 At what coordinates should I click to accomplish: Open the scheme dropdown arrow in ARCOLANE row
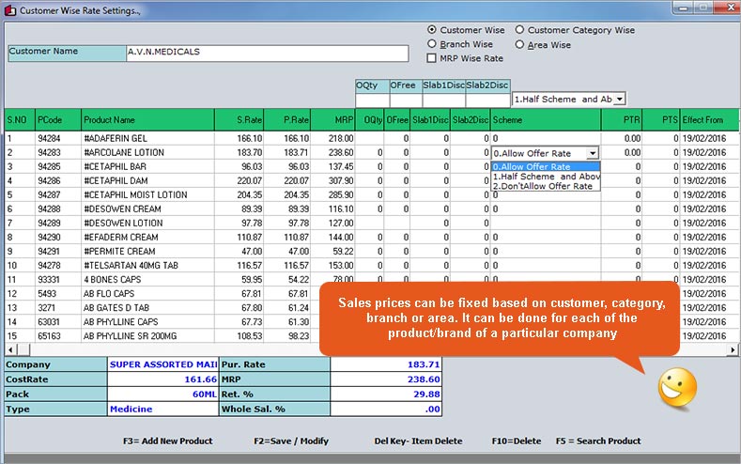click(x=593, y=153)
